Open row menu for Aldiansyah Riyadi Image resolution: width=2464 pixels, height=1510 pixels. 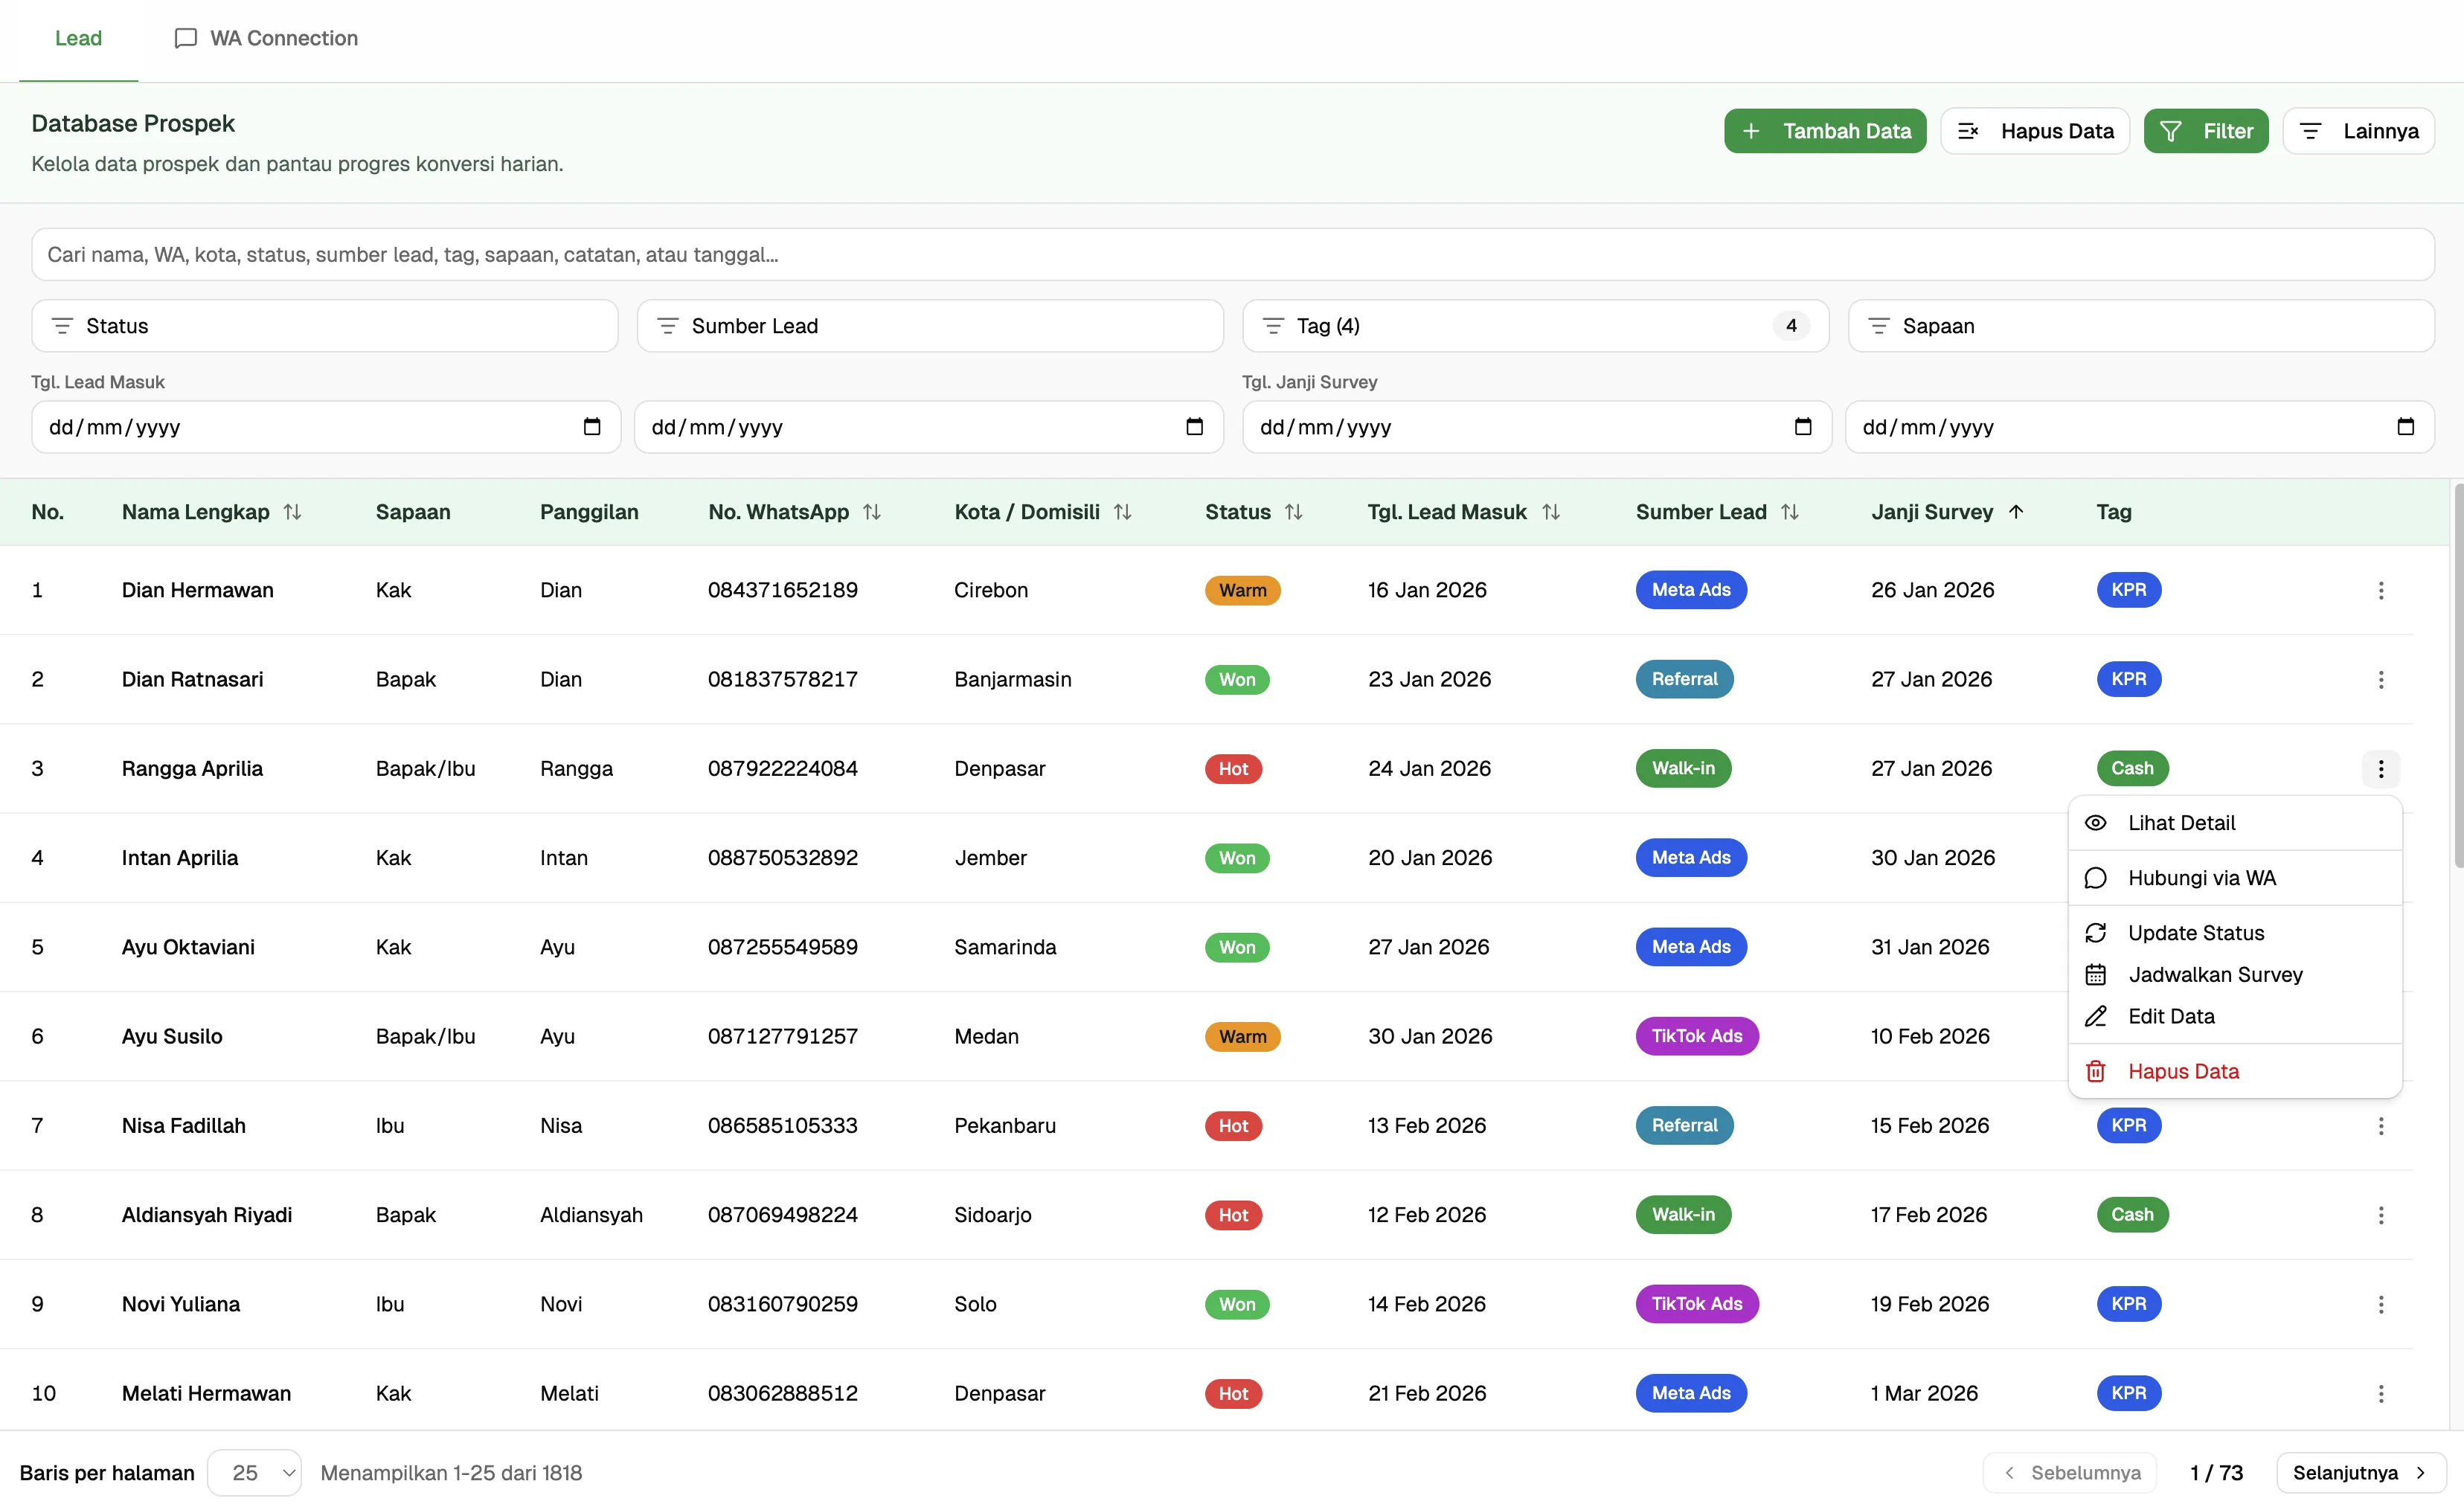pyautogui.click(x=2380, y=1214)
